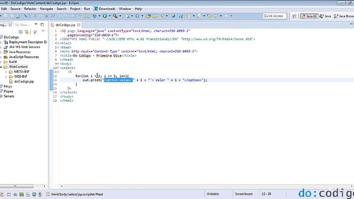Click the Debug bug icon in toolbar
This screenshot has height=199, width=354.
[95, 16]
